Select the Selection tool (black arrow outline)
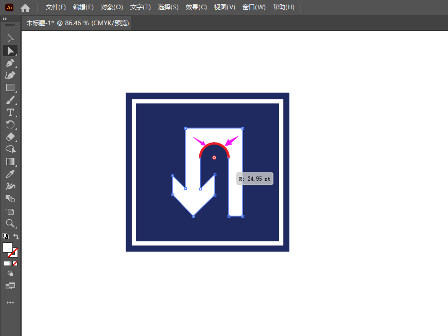Viewport: 448px width, 336px height. point(10,38)
